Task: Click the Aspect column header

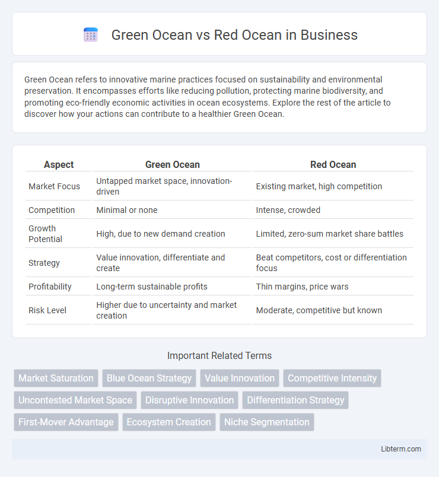Action: point(59,164)
